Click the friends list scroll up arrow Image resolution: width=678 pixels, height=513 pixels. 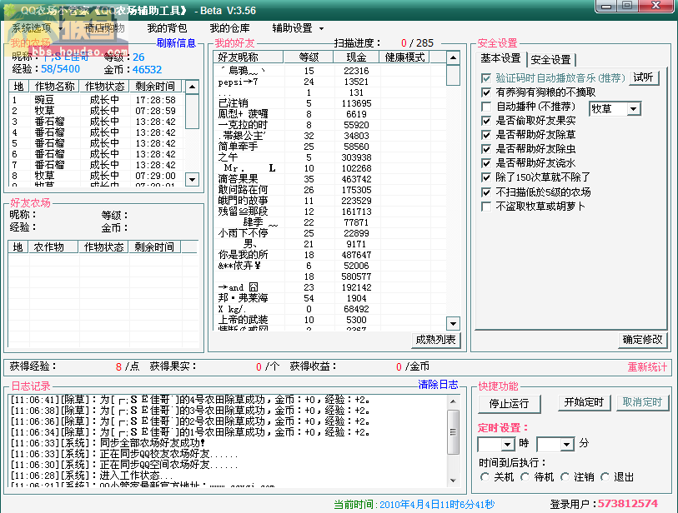[x=453, y=57]
